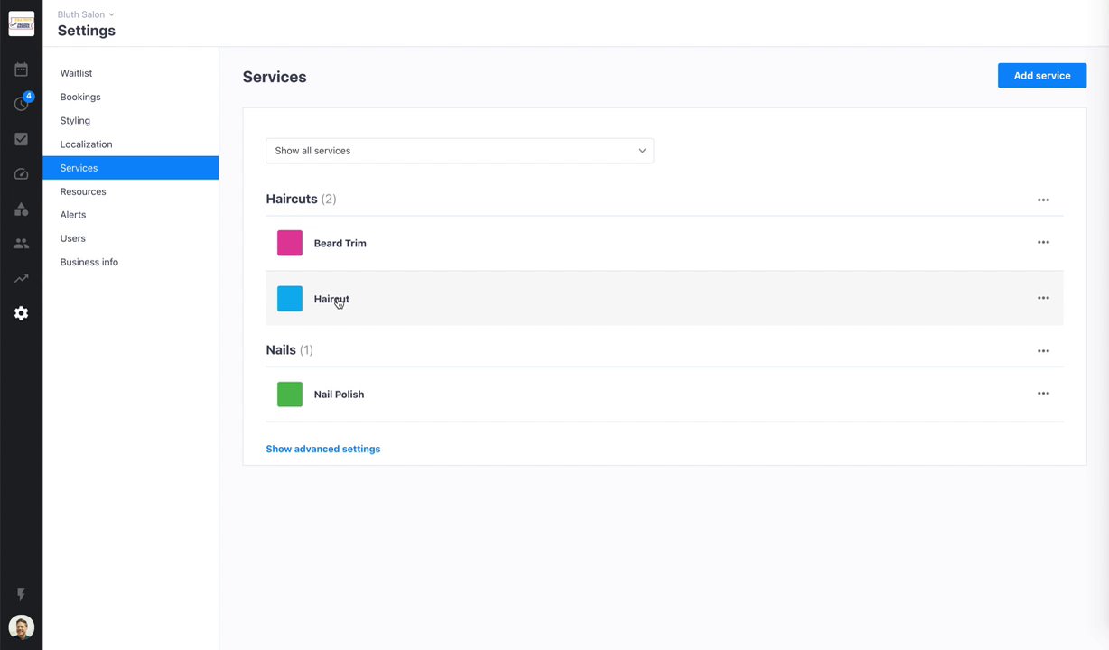
Task: Click the checkmark tasks icon in sidebar
Action: click(x=21, y=139)
